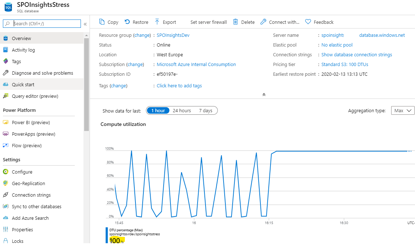
Task: Click the Diagnose and solve problems wrench icon
Action: (5, 73)
